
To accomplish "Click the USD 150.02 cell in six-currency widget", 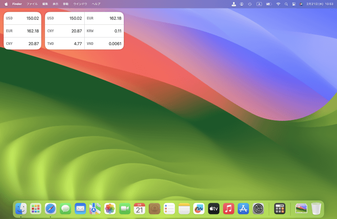I will (65, 18).
